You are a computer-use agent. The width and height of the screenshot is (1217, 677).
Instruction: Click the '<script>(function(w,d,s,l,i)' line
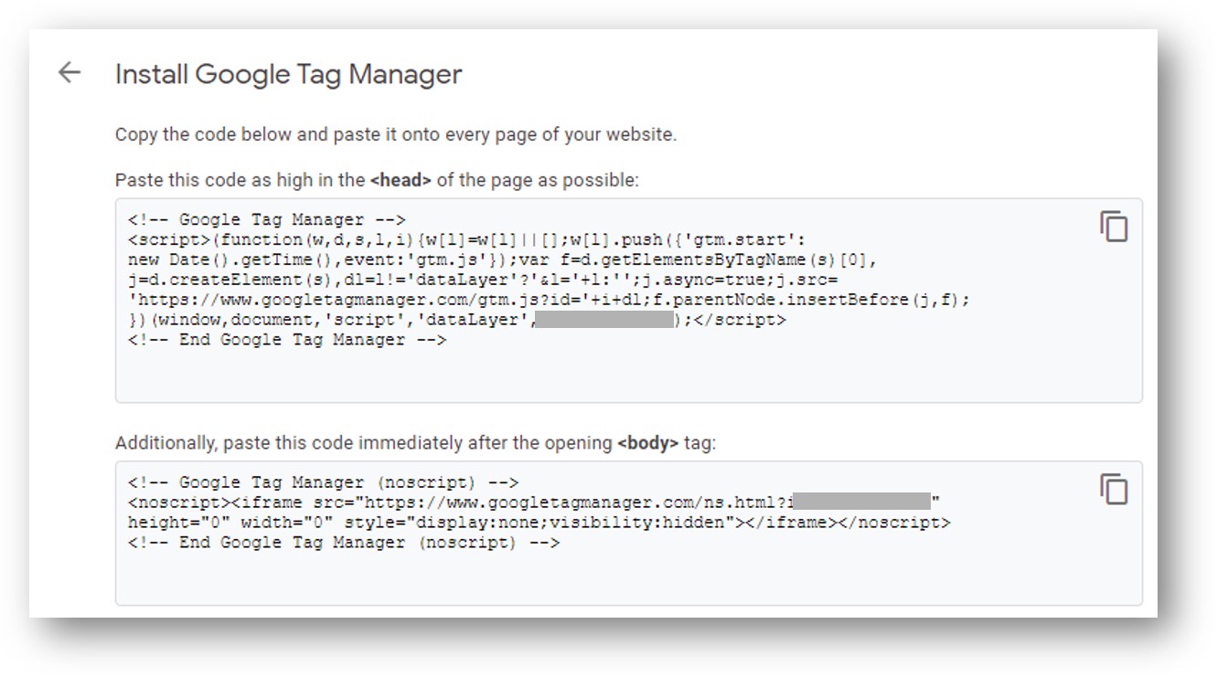tap(466, 239)
